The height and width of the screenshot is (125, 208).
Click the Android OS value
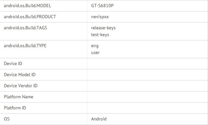coord(99,119)
